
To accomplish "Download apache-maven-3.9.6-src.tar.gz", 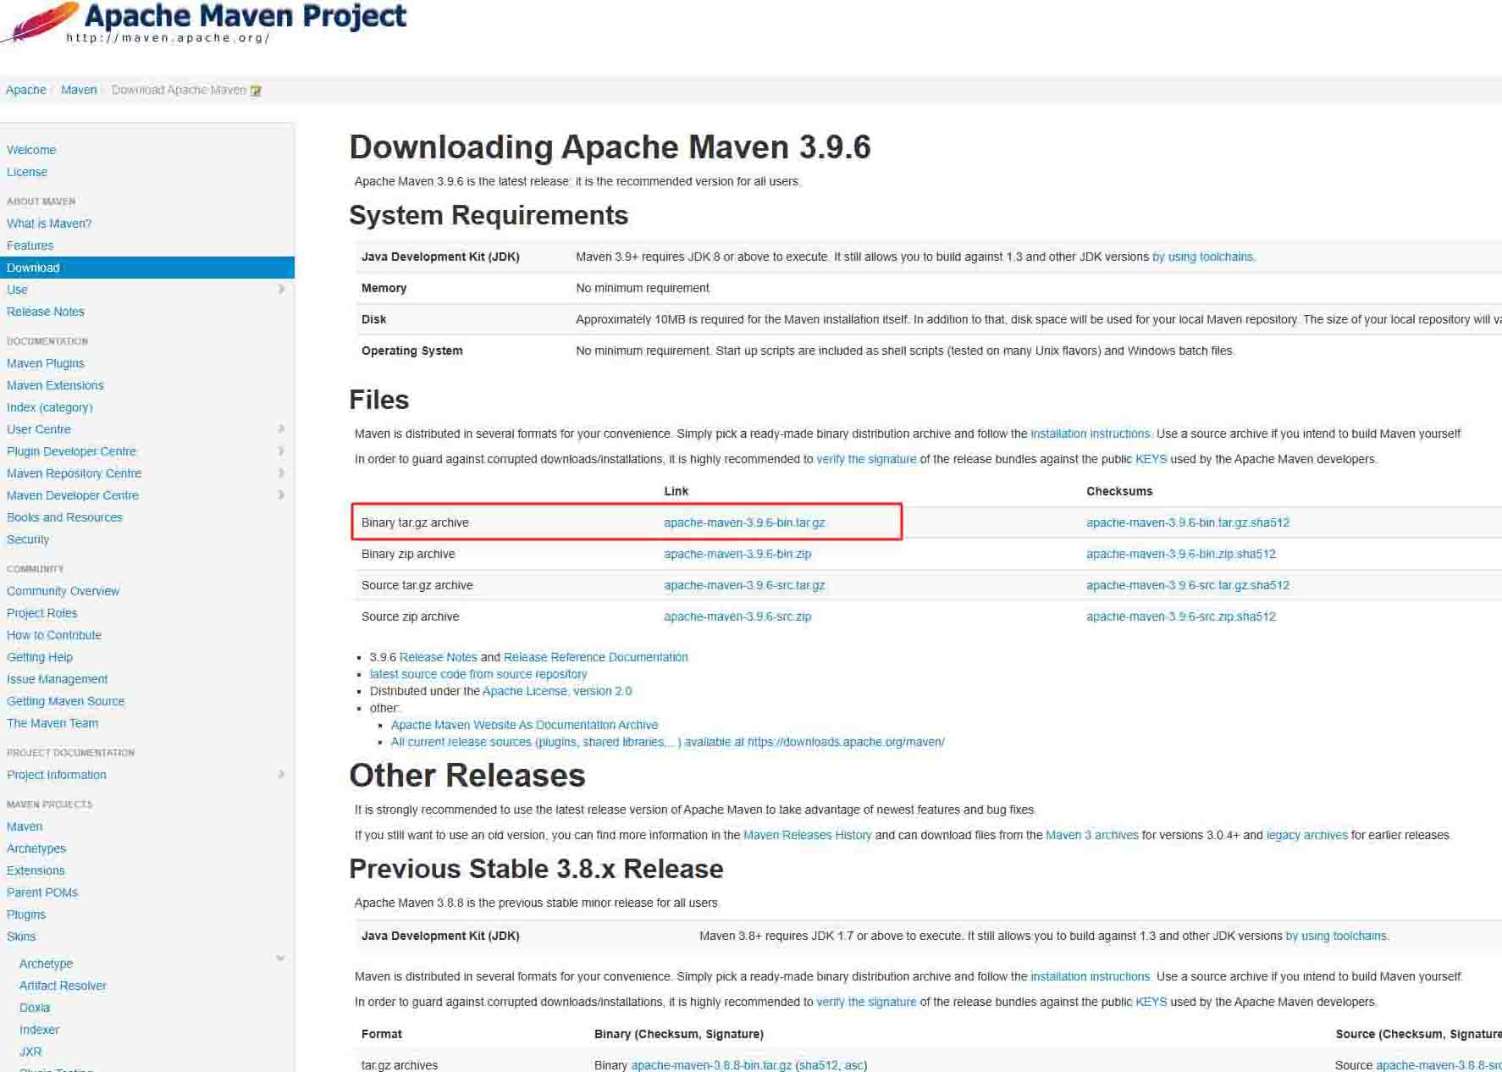I will point(744,585).
